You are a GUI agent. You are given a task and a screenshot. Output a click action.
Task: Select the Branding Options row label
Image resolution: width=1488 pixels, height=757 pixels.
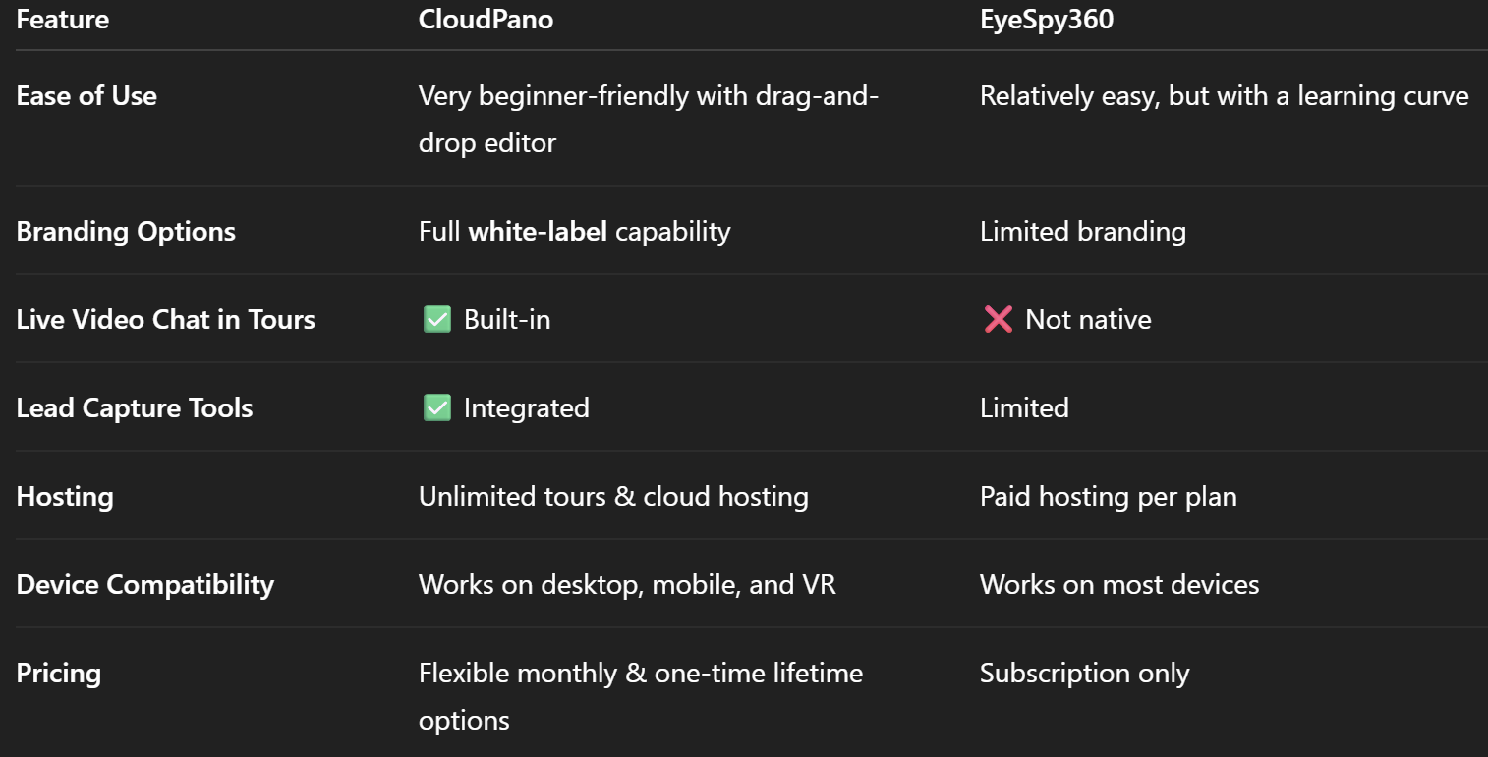126,231
